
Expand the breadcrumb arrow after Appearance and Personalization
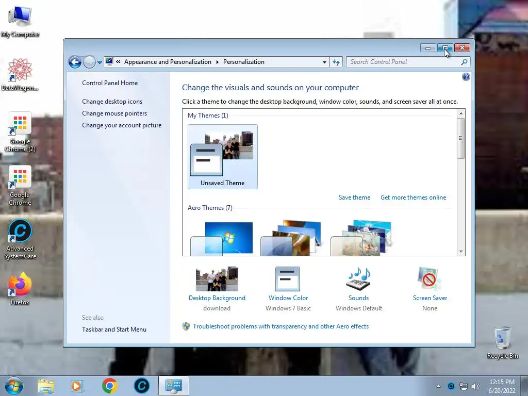pyautogui.click(x=217, y=62)
